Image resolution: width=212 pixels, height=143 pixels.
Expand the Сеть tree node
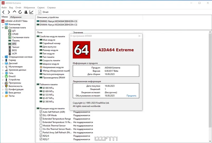[x=3, y=73]
